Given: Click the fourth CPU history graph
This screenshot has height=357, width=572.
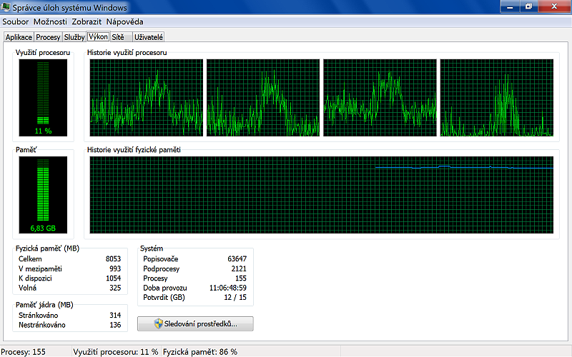Looking at the screenshot, I should pyautogui.click(x=497, y=98).
